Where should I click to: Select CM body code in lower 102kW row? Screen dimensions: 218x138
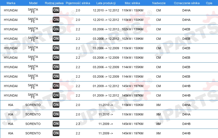click(x=159, y=39)
